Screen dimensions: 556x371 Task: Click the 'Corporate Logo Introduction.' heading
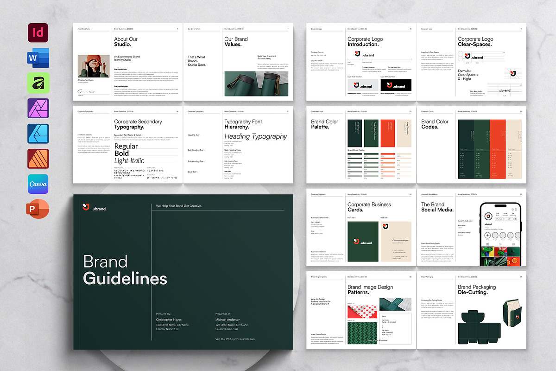(x=366, y=42)
